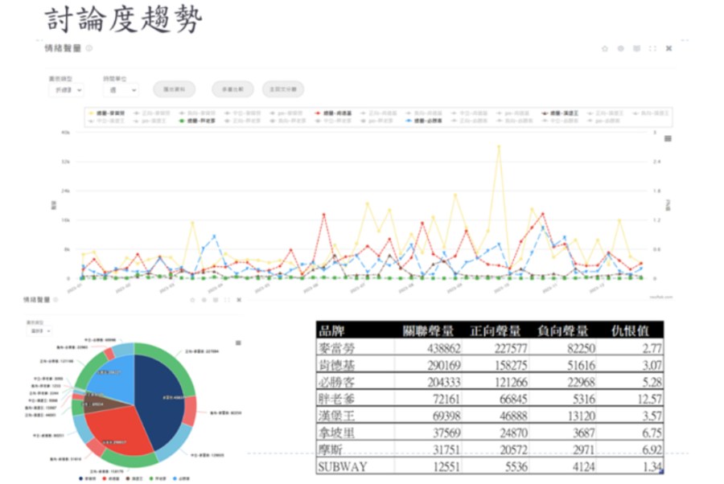Close the top line chart panel
Viewport: 724px width, 484px height.
pyautogui.click(x=668, y=48)
